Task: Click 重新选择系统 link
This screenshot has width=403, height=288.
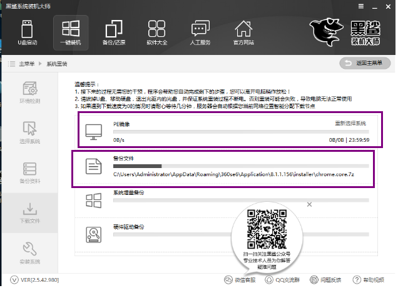Action: pos(350,124)
